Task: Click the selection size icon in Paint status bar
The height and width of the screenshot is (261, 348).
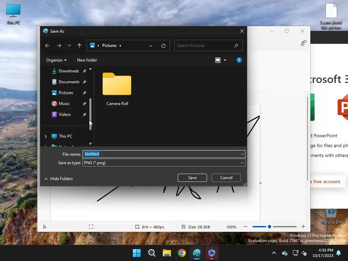Action: [91, 227]
